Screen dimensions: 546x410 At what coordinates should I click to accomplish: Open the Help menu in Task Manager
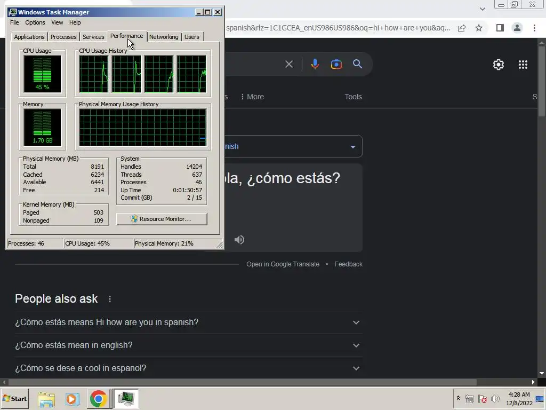click(x=75, y=22)
